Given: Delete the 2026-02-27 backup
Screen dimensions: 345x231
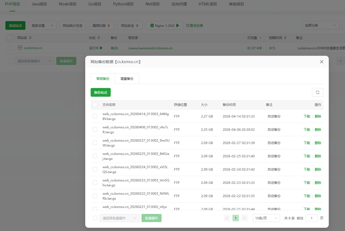Looking at the screenshot, I should (318, 143).
